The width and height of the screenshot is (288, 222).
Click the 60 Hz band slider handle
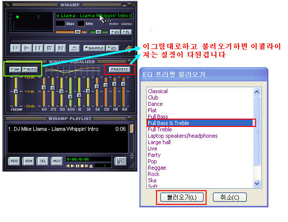tap(44, 88)
